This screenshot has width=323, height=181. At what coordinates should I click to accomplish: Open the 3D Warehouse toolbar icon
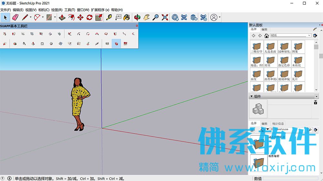pos(175,17)
